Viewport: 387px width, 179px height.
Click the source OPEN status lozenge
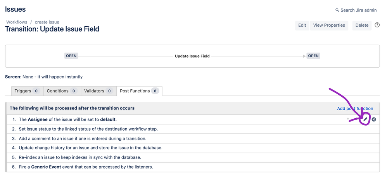71,56
